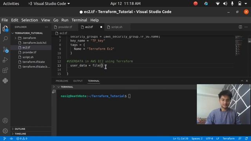Open the Explorer view icon
This screenshot has height=141, width=251.
coord(5,29)
